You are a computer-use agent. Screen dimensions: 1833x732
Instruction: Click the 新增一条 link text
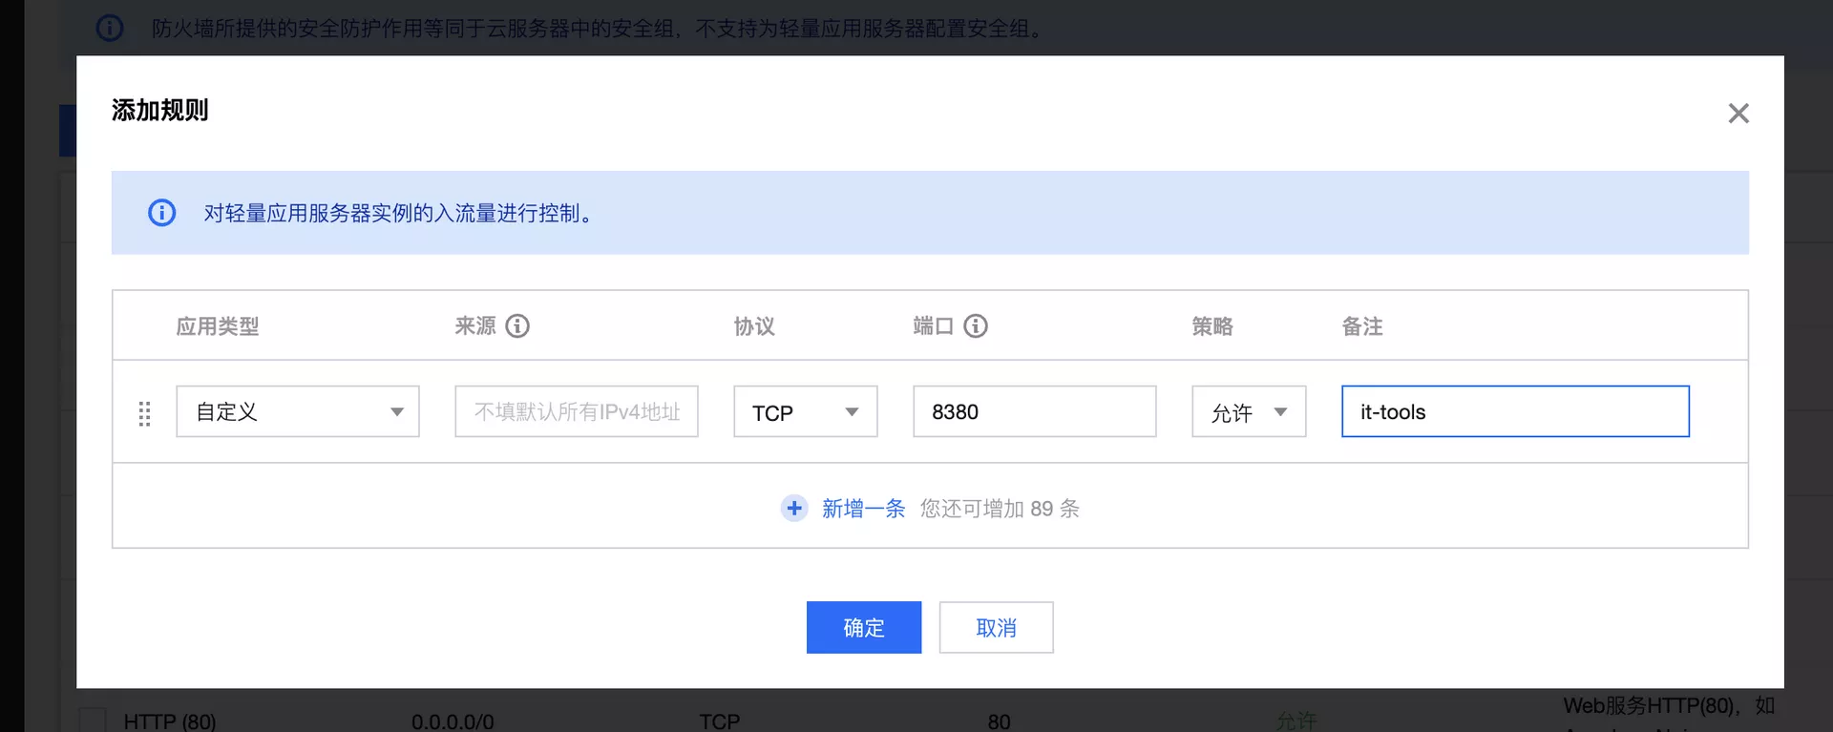tap(863, 509)
